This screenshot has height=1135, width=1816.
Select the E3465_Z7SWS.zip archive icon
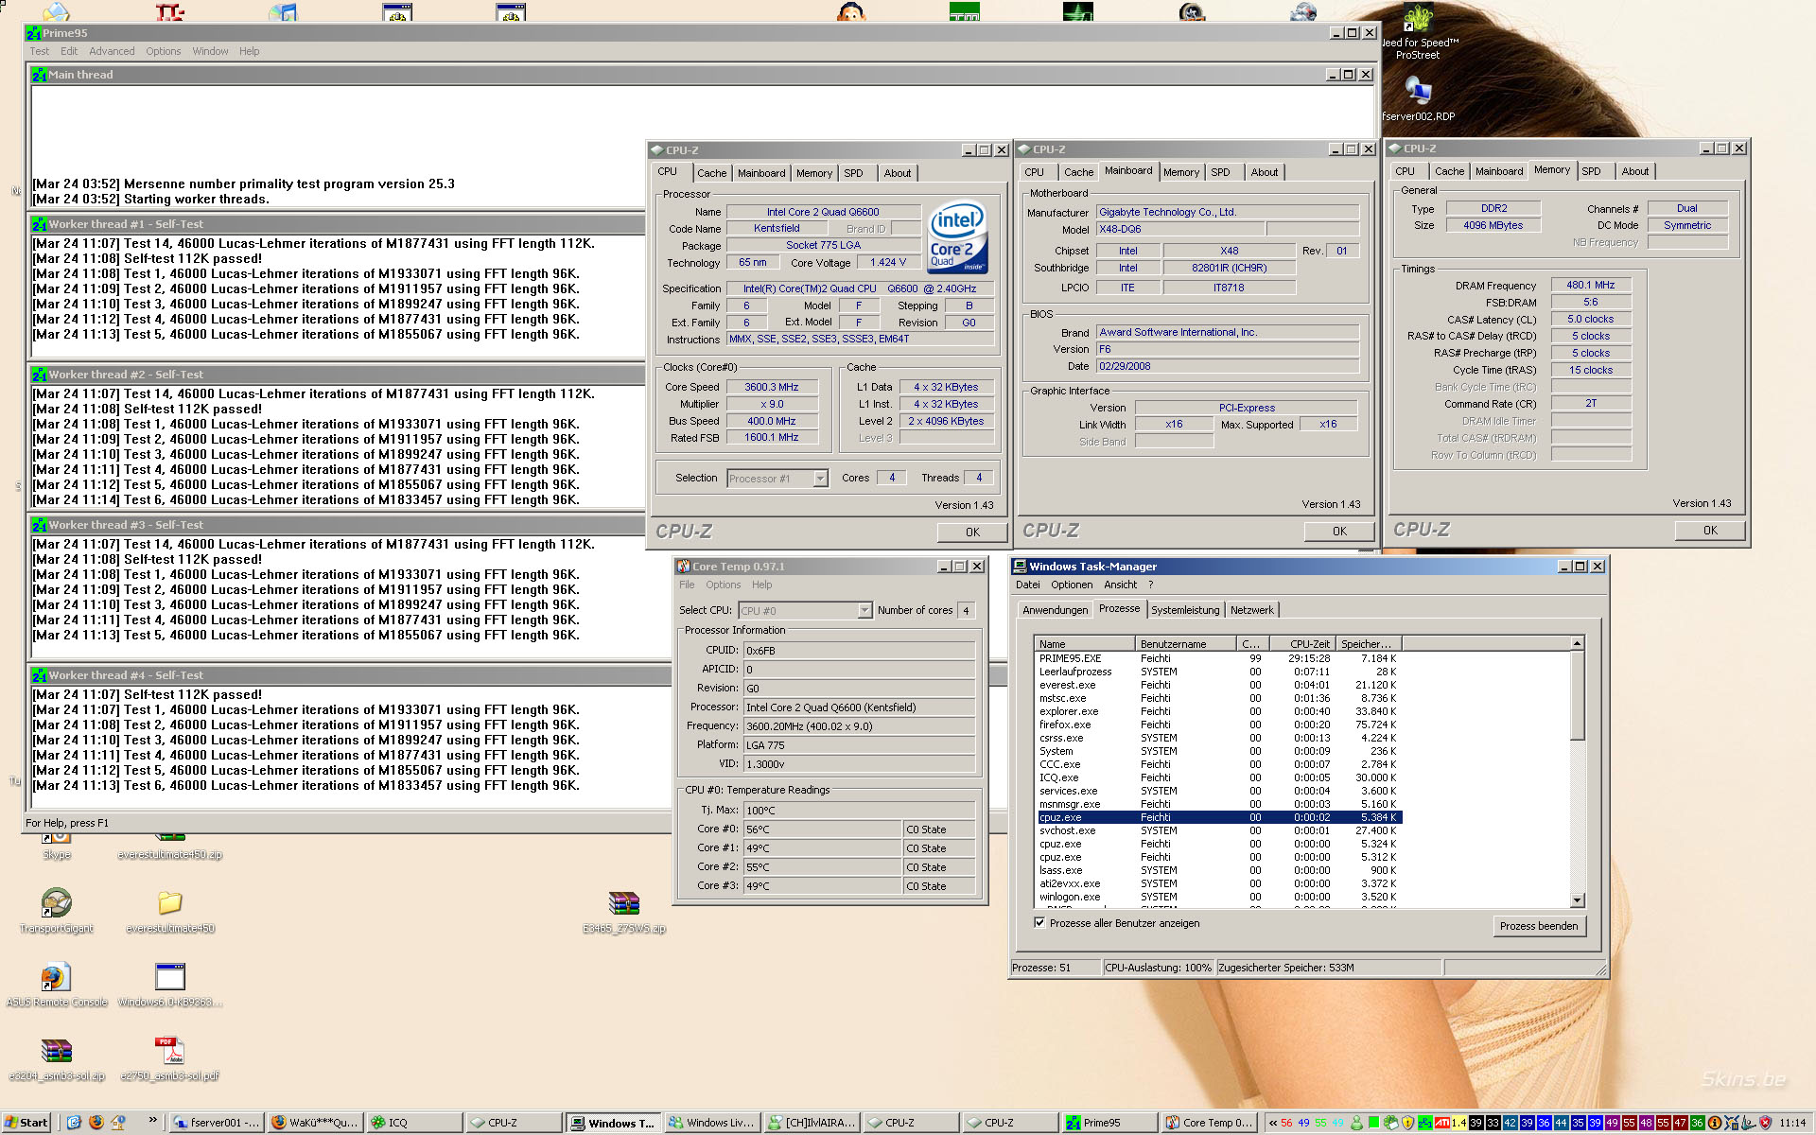click(x=624, y=903)
